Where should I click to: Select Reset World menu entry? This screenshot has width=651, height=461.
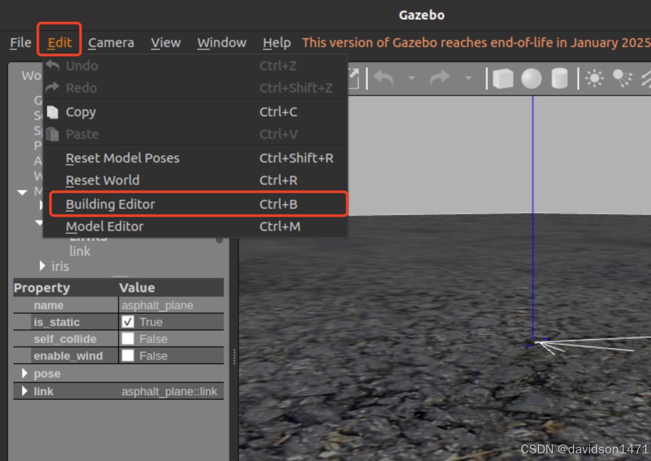click(195, 180)
